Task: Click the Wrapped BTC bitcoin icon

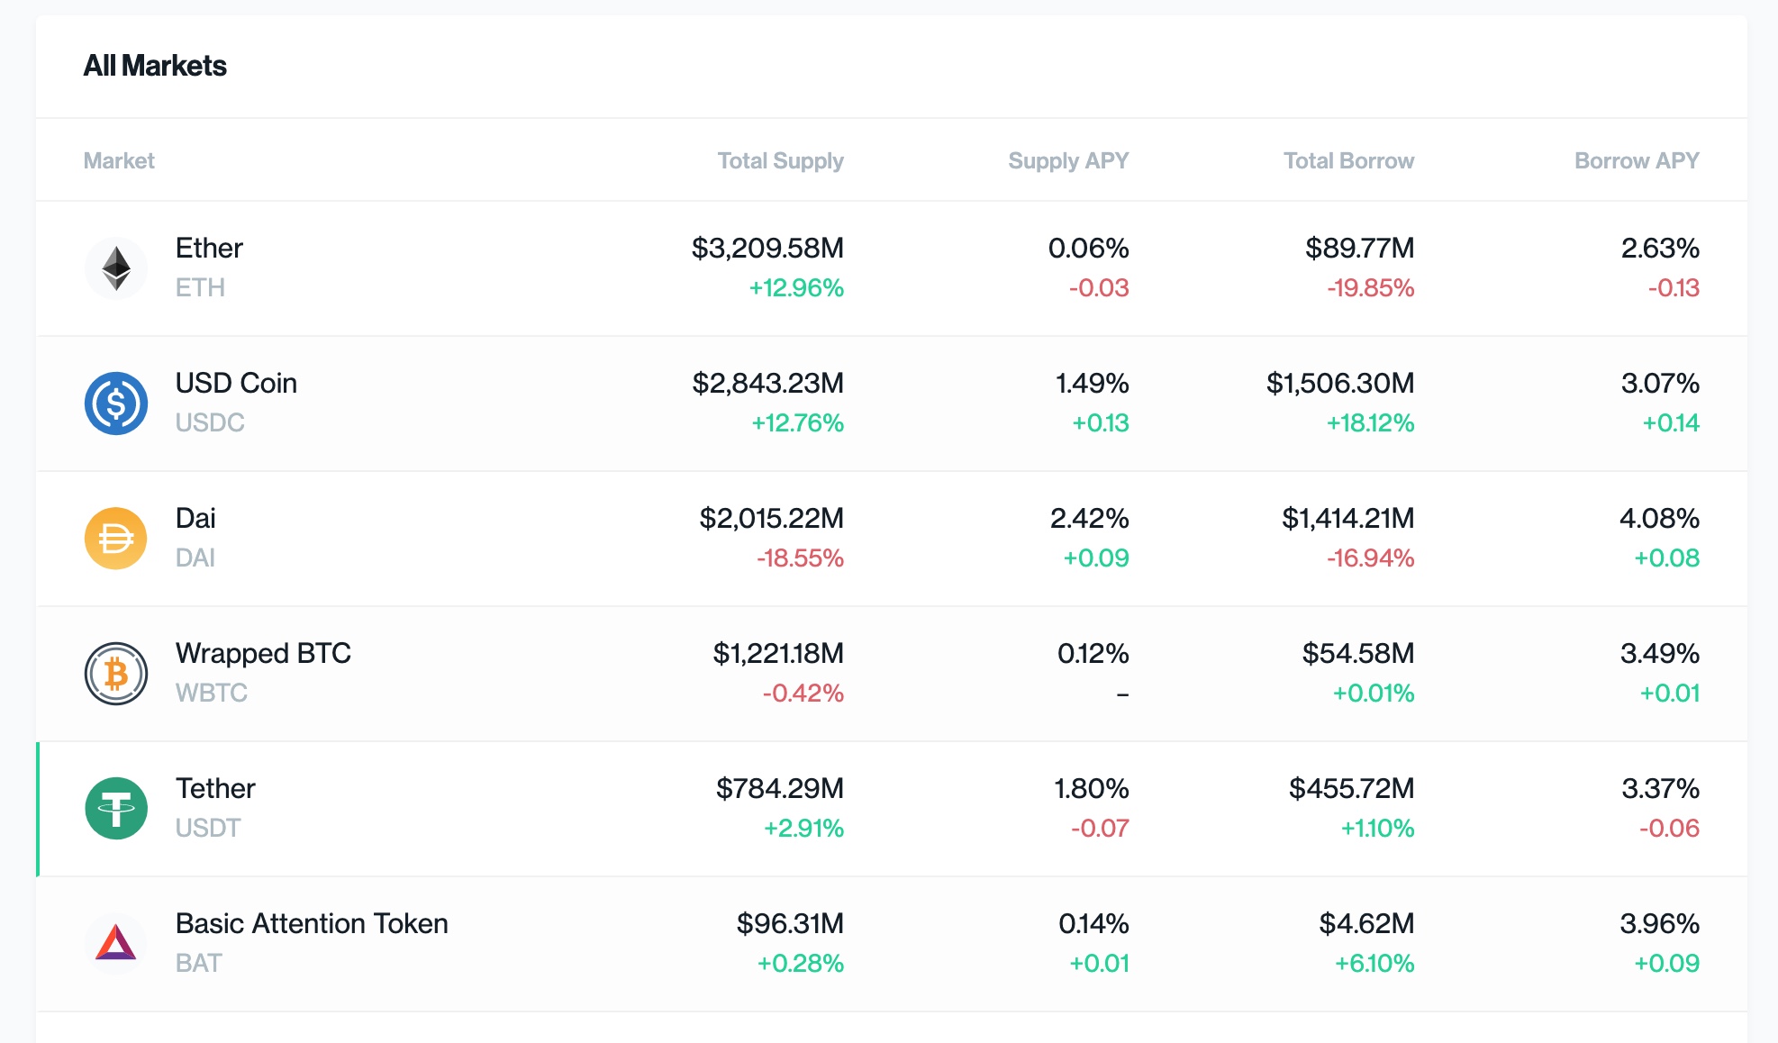Action: tap(116, 674)
